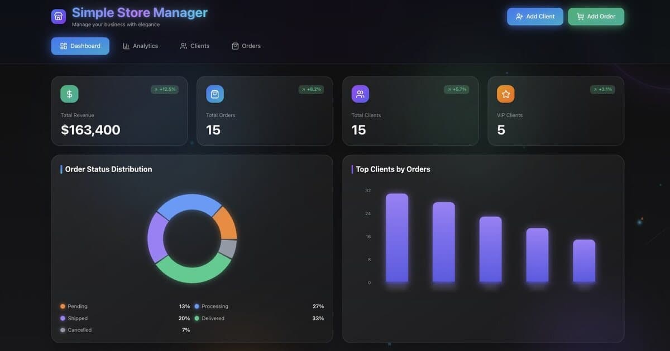Click the 'Manage your business with elegance' subtitle
Viewport: 670px width, 351px height.
(116, 25)
